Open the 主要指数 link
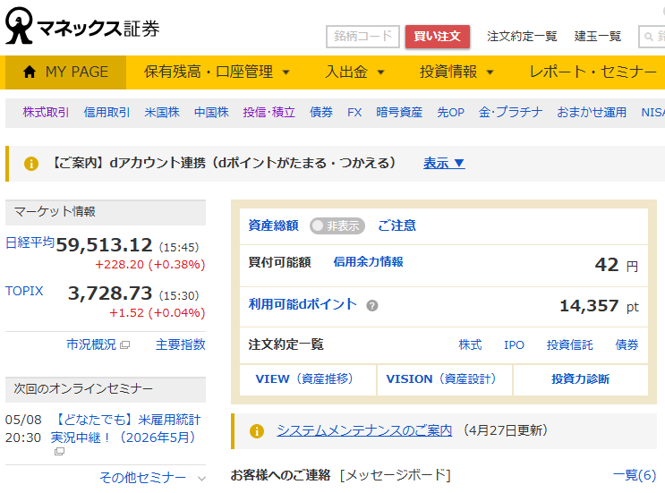This screenshot has height=493, width=665. click(181, 344)
